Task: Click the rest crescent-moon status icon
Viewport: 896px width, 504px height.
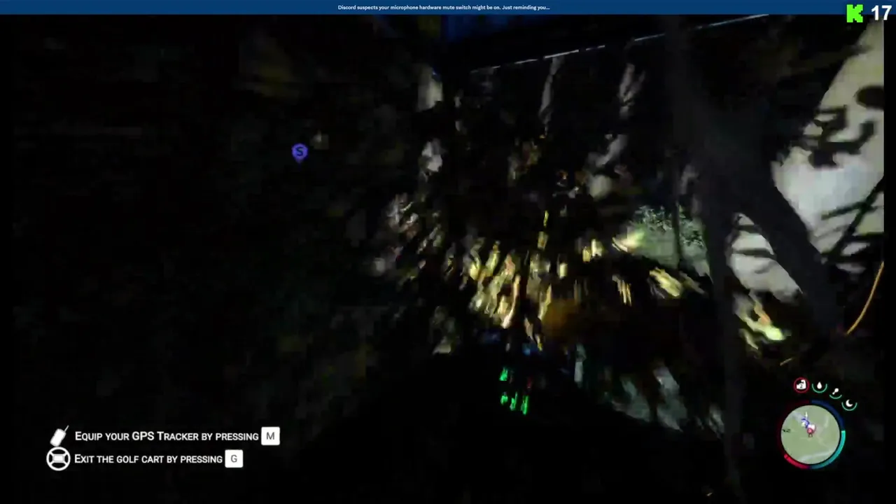Action: coord(850,404)
